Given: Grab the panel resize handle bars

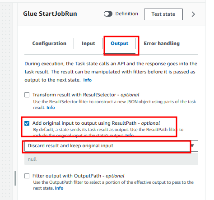Looking at the screenshot, I should tap(15, 178).
